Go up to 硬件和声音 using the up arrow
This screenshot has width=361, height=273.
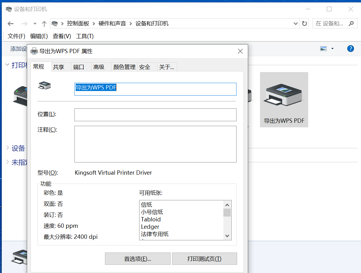[x=44, y=23]
